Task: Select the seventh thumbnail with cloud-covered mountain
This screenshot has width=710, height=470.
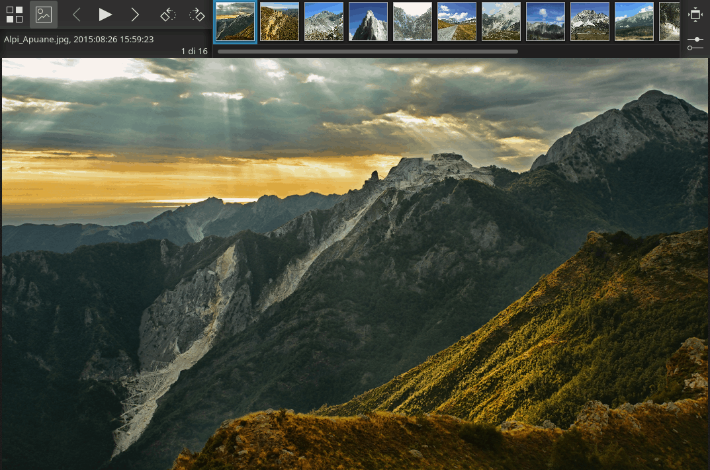Action: coord(501,21)
